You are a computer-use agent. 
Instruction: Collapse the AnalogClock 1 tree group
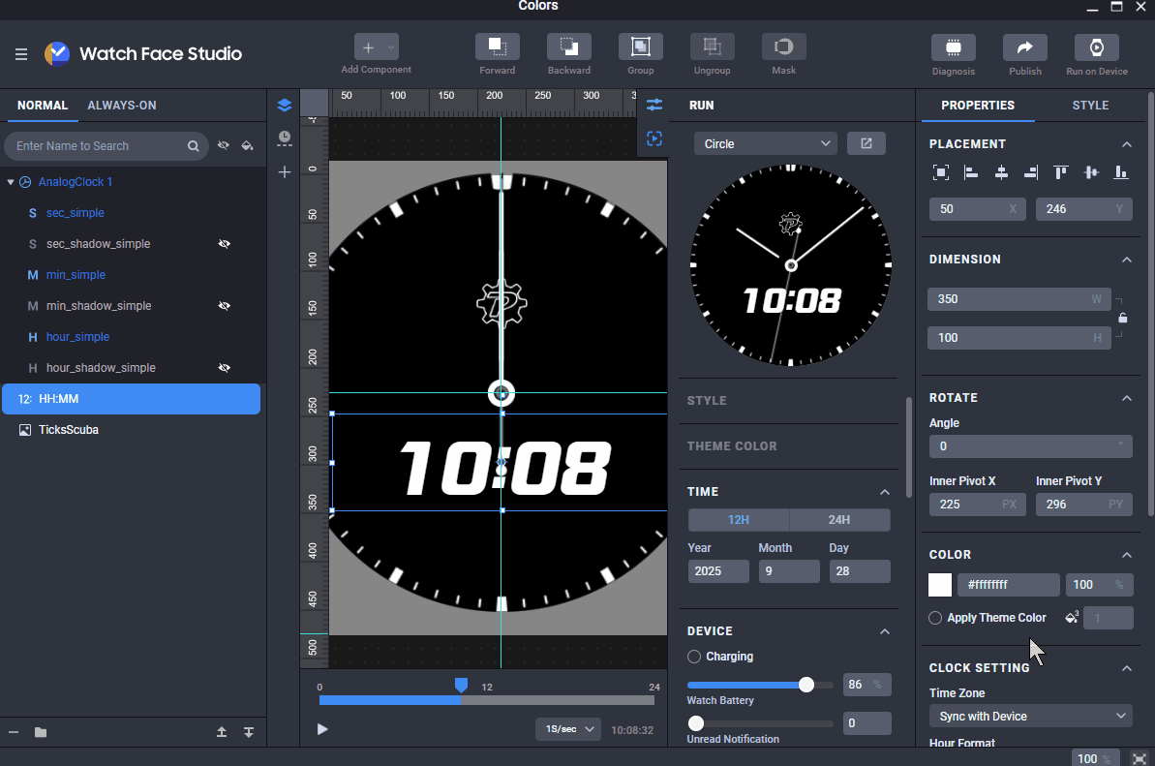tap(11, 182)
